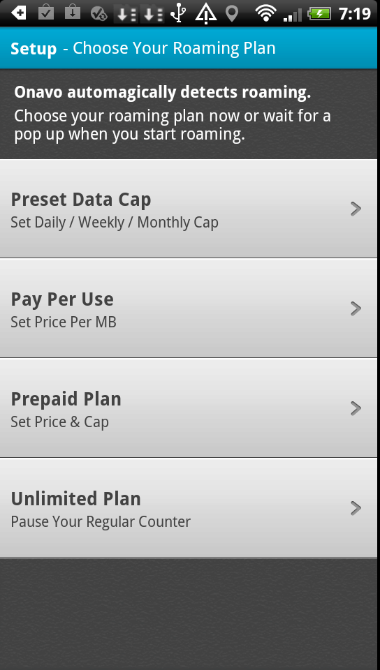Tap the USB connection status icon
380x670 pixels.
pos(178,13)
